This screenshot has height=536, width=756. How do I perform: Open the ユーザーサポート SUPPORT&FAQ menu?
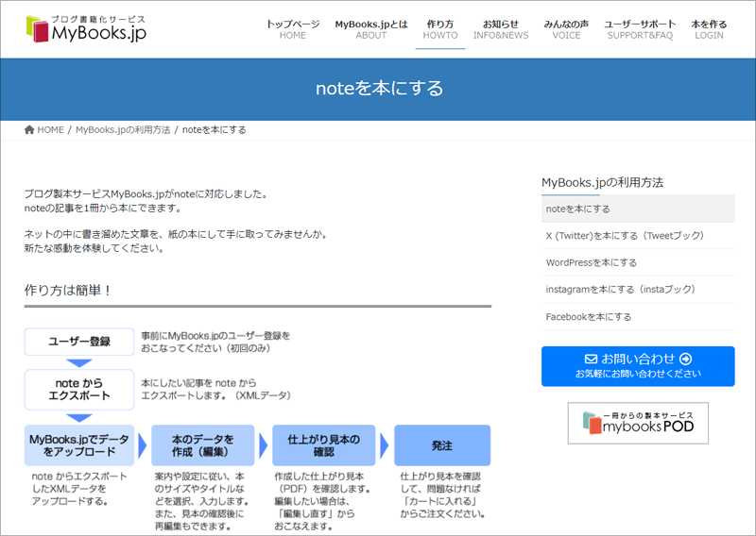pyautogui.click(x=640, y=29)
